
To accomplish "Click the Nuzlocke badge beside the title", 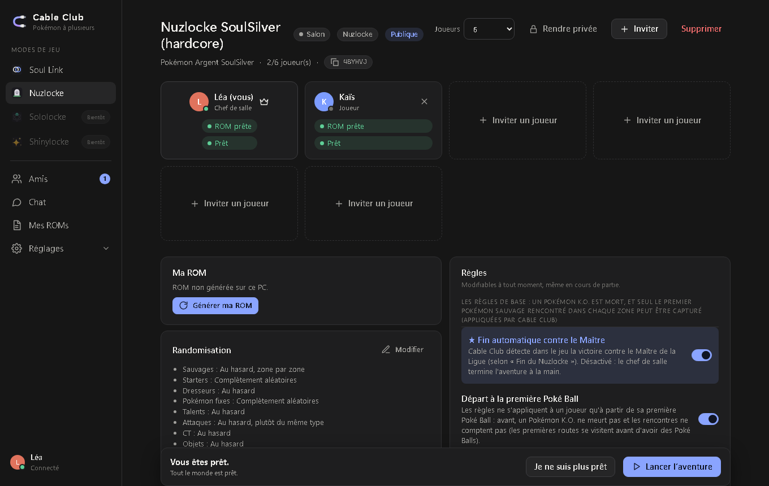I will point(358,34).
